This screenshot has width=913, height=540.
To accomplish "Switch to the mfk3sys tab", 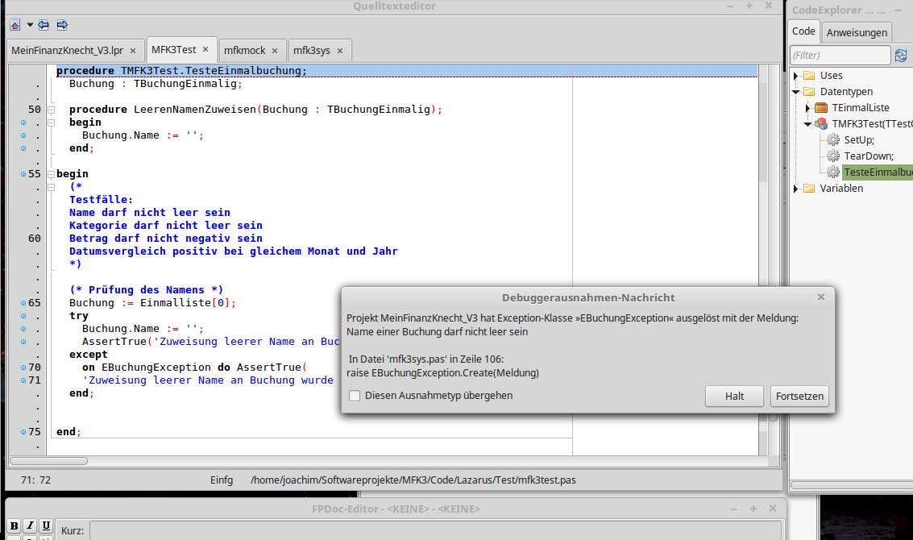I will click(x=312, y=51).
